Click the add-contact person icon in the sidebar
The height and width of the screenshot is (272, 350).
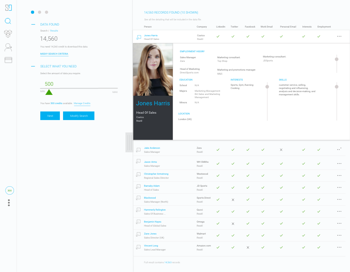point(8,47)
